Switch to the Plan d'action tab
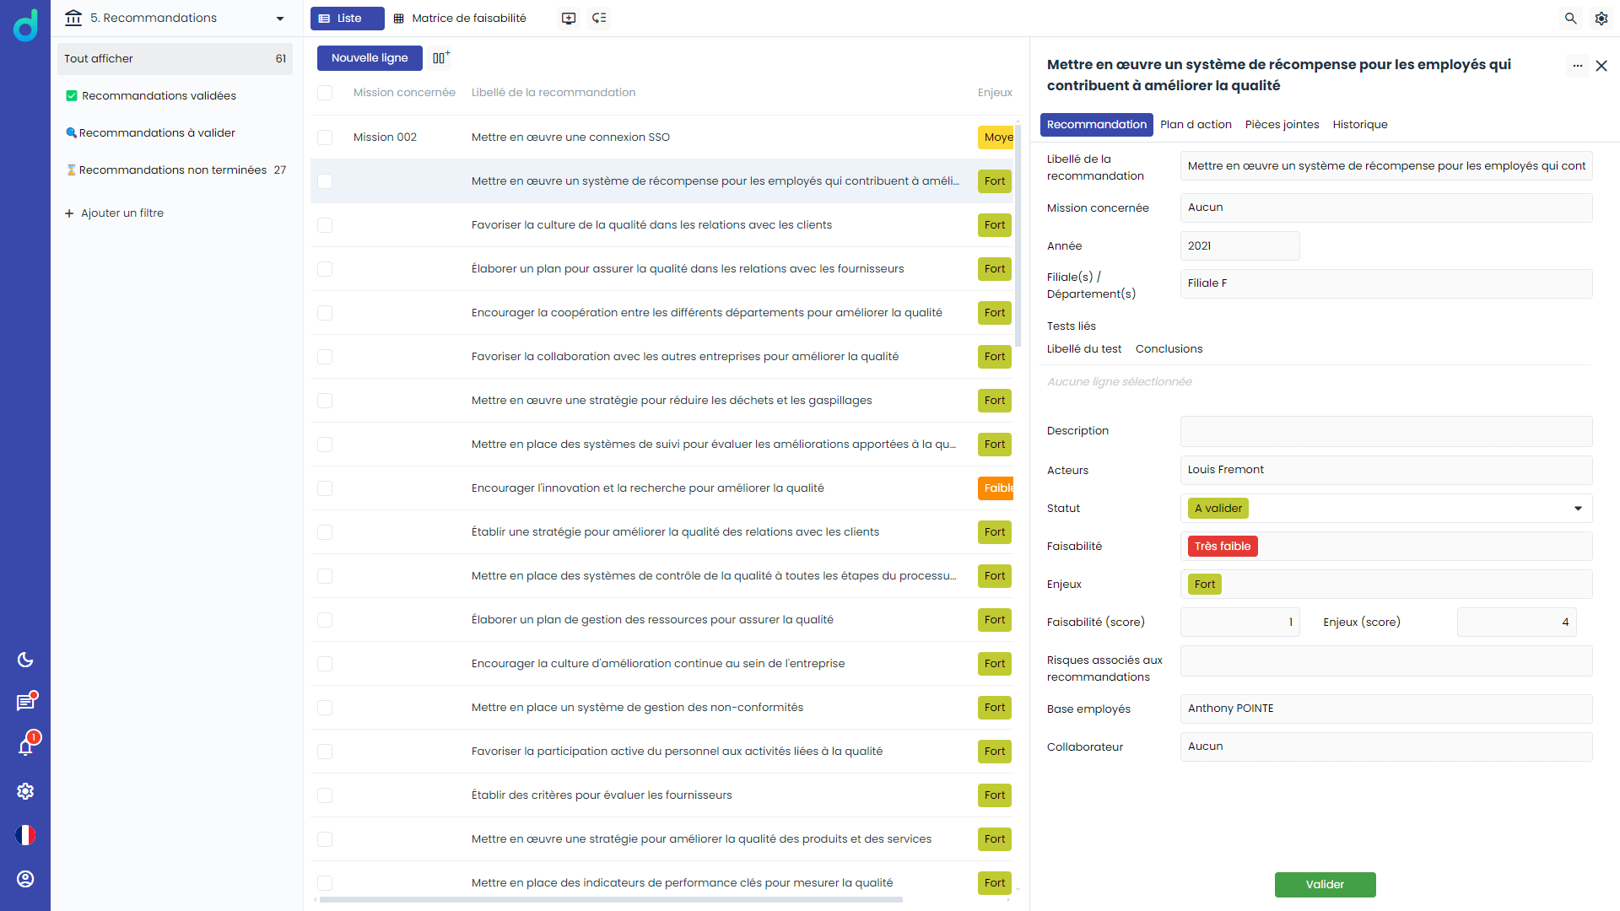The width and height of the screenshot is (1620, 911). 1195,125
